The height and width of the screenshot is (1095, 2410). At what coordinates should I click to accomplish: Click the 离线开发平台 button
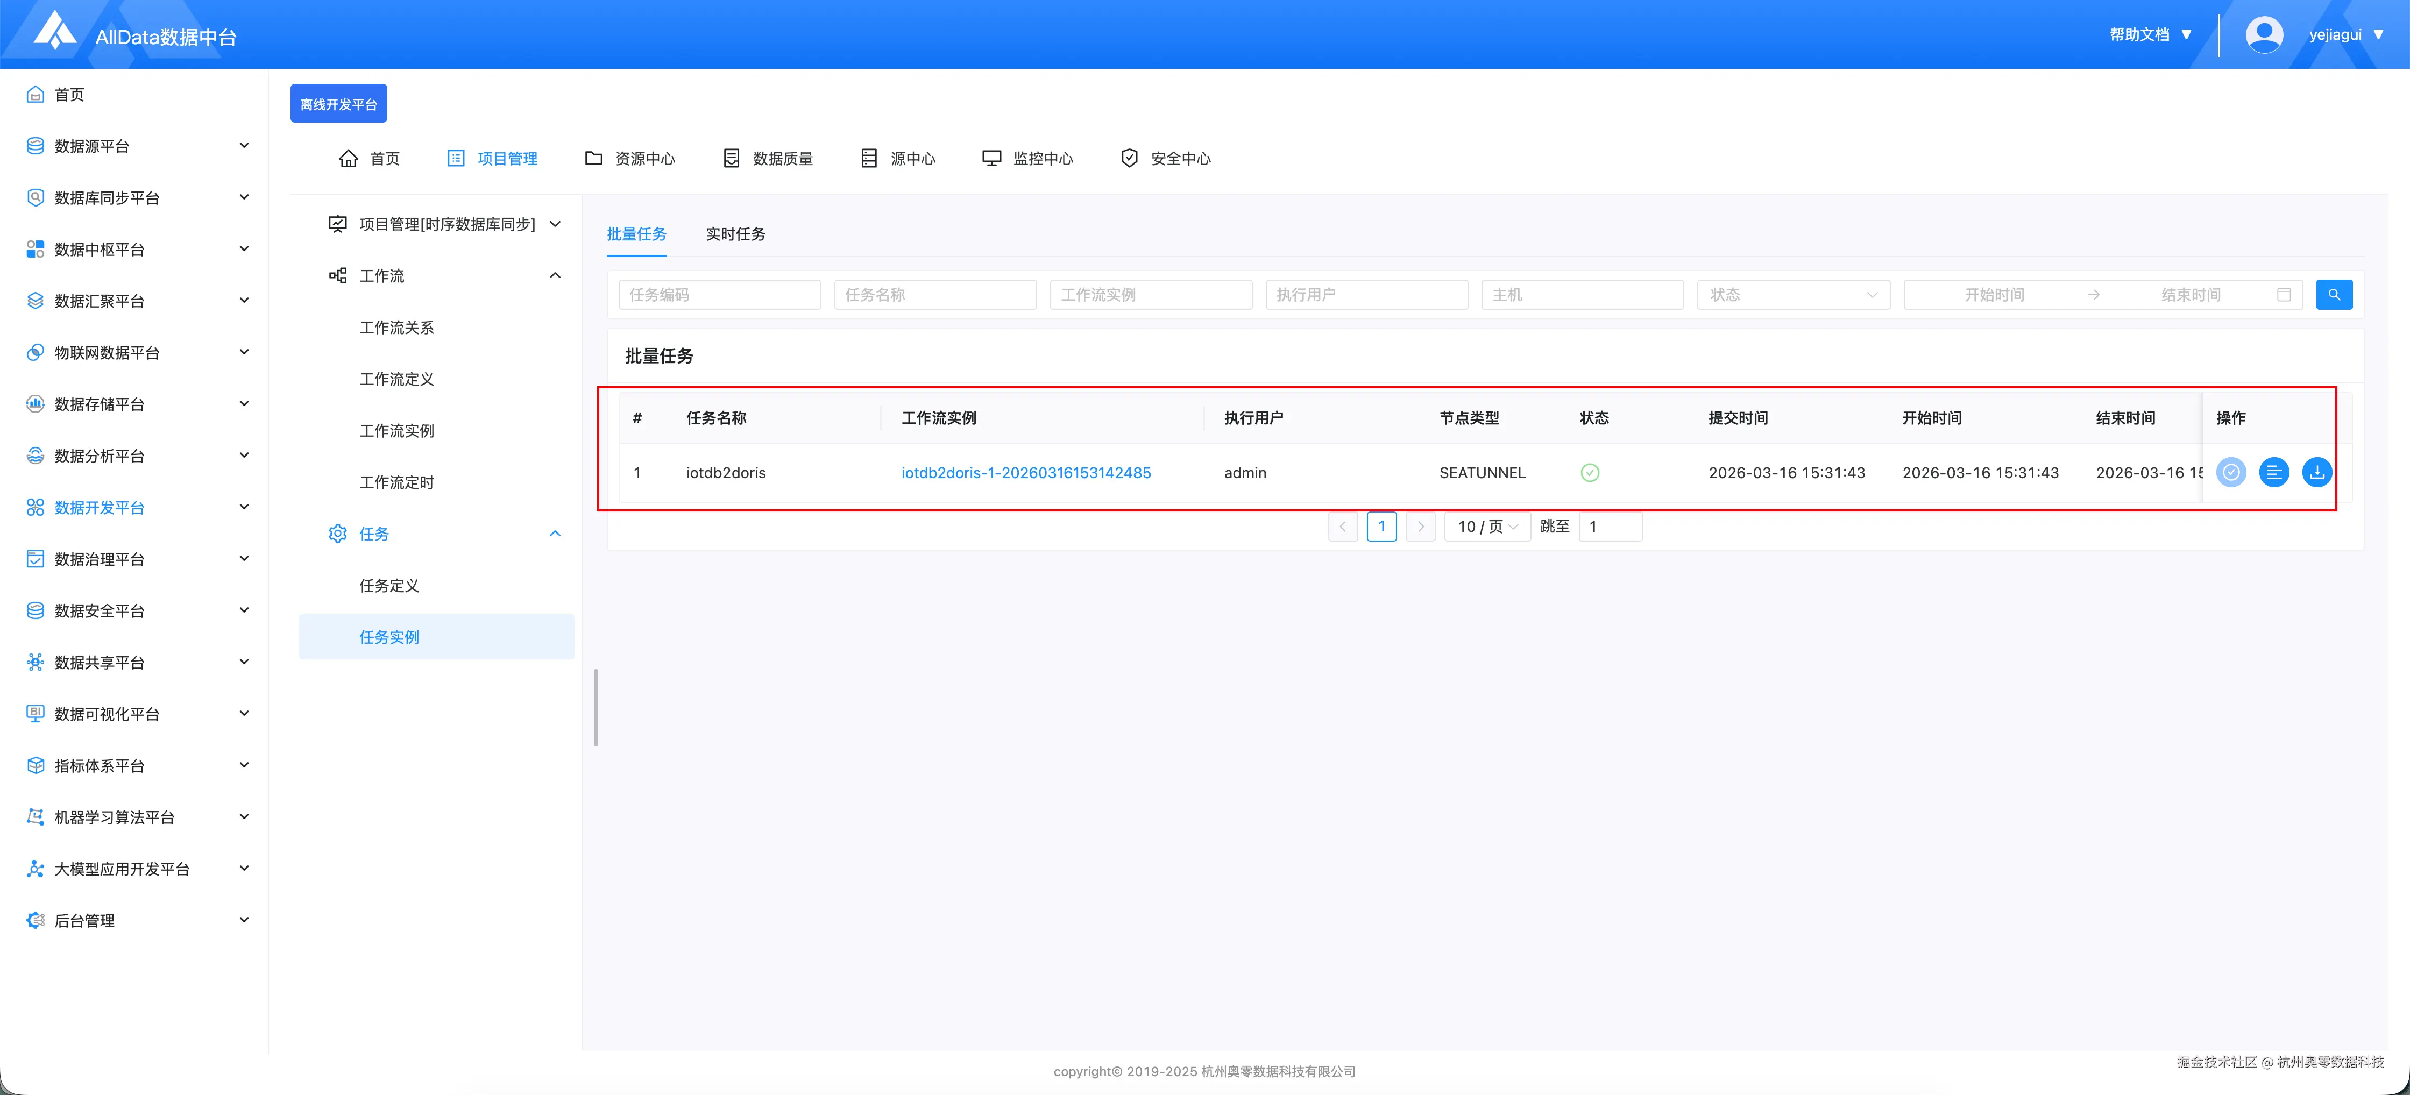338,104
